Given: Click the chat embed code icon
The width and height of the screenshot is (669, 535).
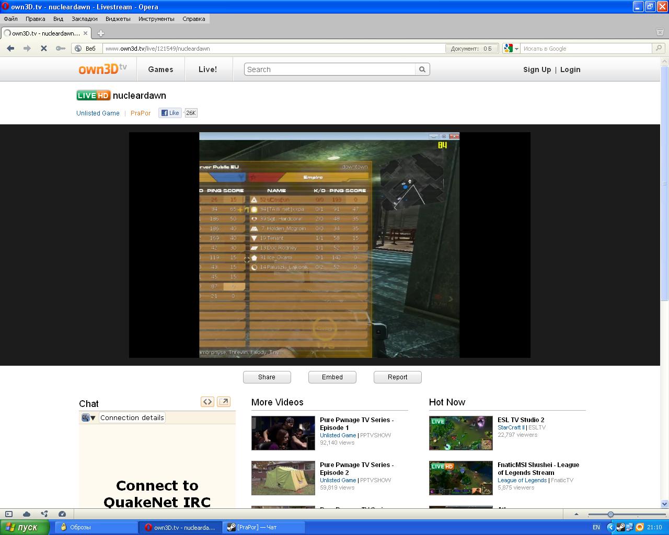Looking at the screenshot, I should 207,402.
